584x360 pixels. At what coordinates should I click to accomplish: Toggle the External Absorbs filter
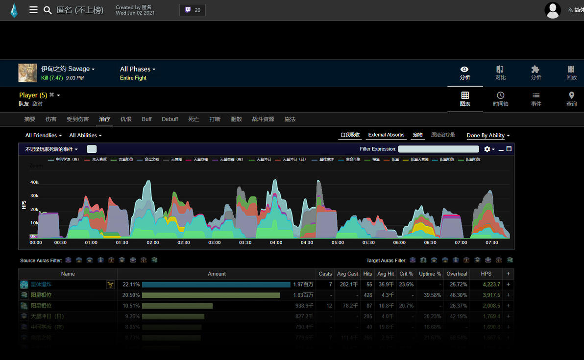386,135
